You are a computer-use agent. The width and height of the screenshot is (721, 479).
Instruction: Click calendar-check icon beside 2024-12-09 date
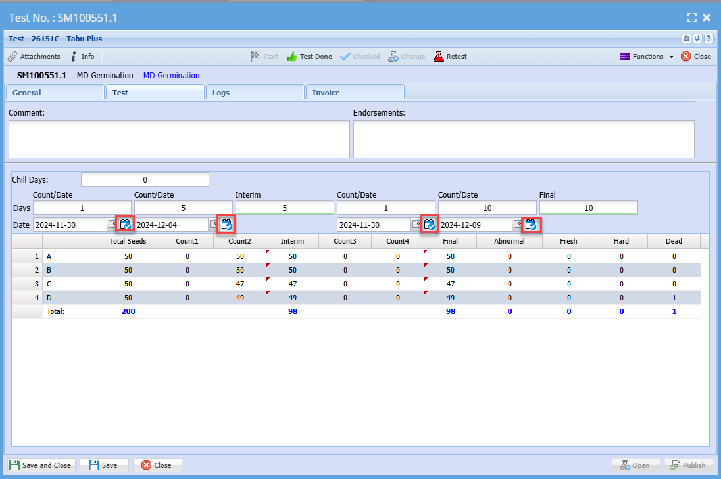pos(530,225)
